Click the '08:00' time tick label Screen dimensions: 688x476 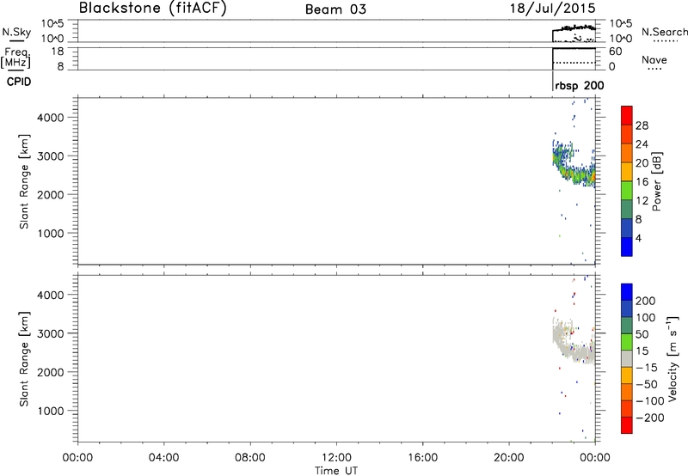coord(249,458)
